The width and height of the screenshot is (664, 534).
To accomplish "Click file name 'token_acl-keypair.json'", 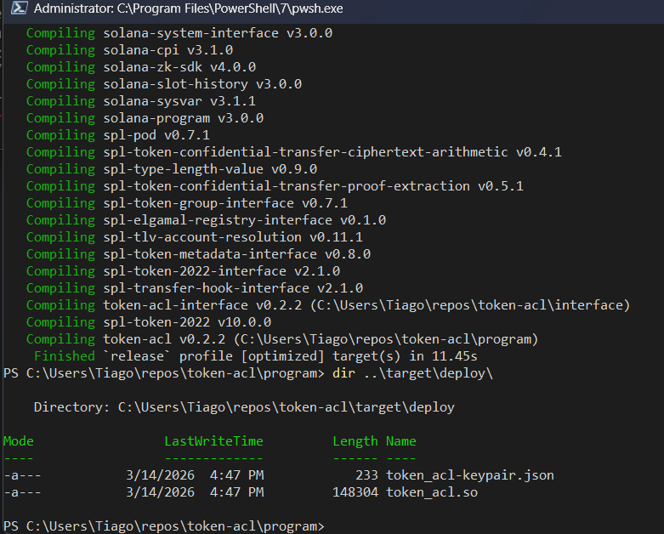I will click(470, 475).
